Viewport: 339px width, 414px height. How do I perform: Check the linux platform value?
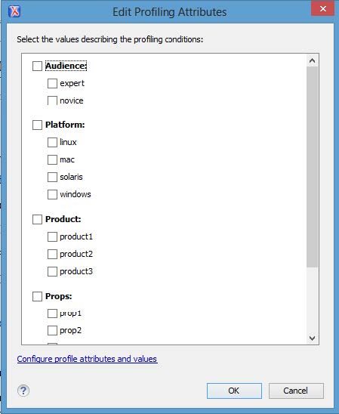(x=52, y=142)
